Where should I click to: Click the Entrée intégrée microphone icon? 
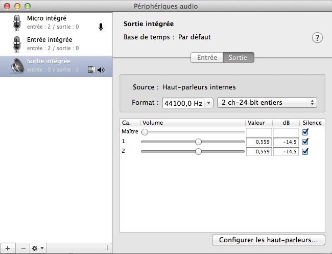17,44
